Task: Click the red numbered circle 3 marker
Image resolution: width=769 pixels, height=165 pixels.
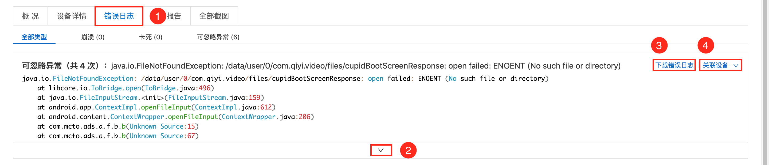Action: click(x=659, y=45)
